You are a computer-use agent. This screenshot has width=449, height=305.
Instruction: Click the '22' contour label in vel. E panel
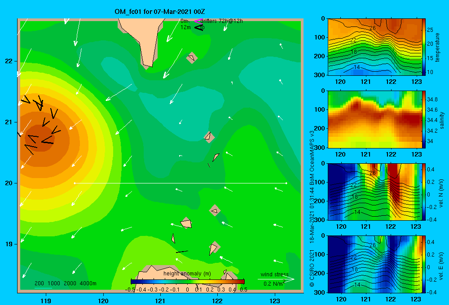coord(354,257)
